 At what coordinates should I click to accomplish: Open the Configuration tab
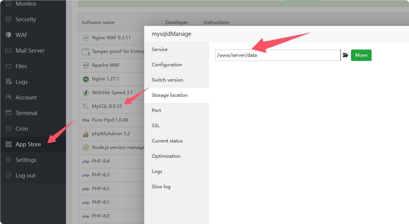tap(177, 65)
